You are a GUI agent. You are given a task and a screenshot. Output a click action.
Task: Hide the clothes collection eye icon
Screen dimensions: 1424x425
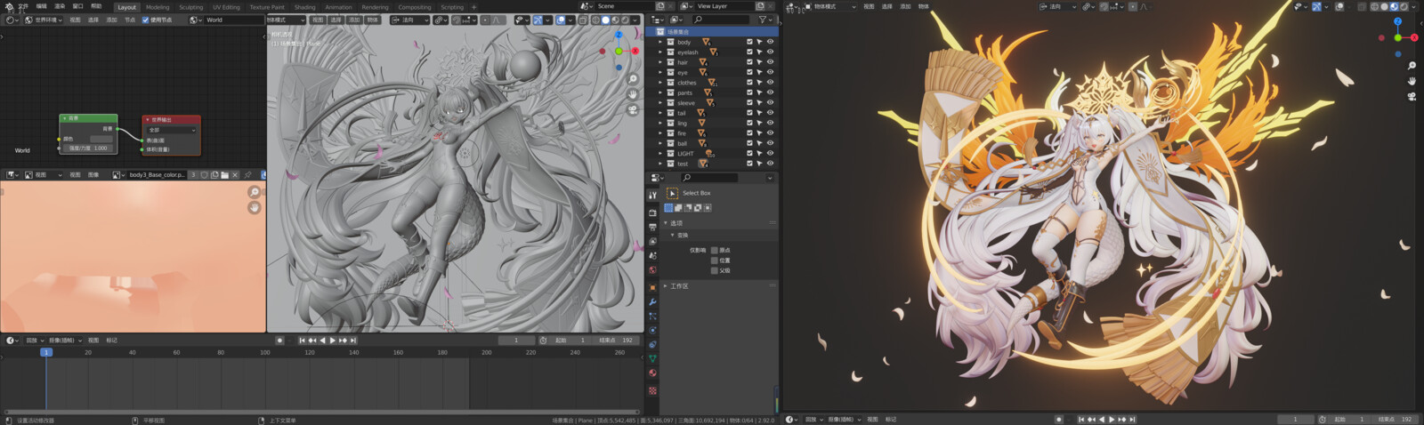(x=770, y=83)
